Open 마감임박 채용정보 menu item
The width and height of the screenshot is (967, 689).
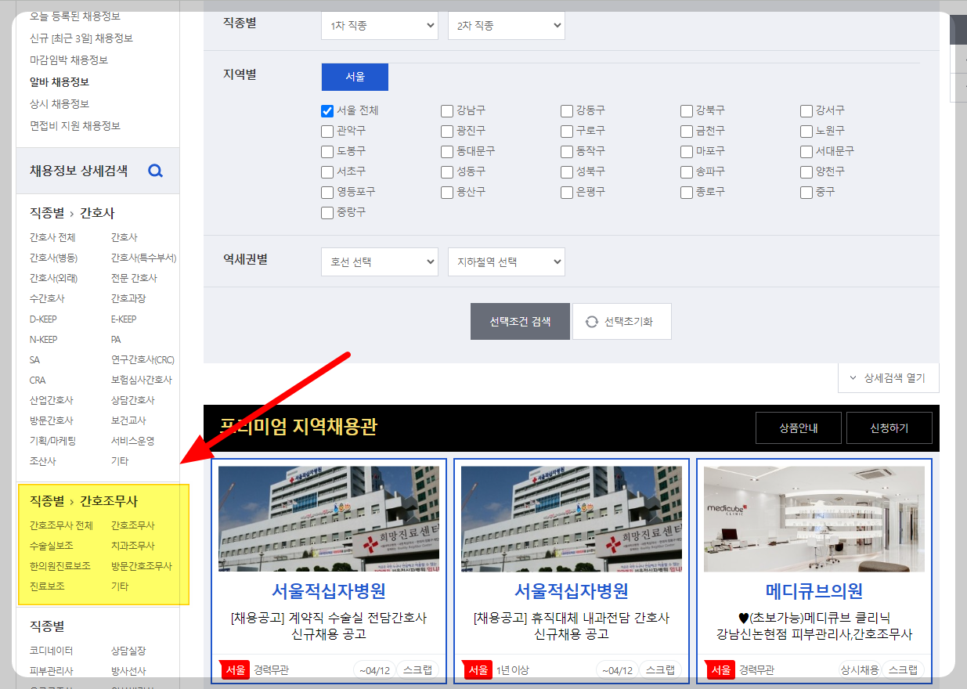69,60
